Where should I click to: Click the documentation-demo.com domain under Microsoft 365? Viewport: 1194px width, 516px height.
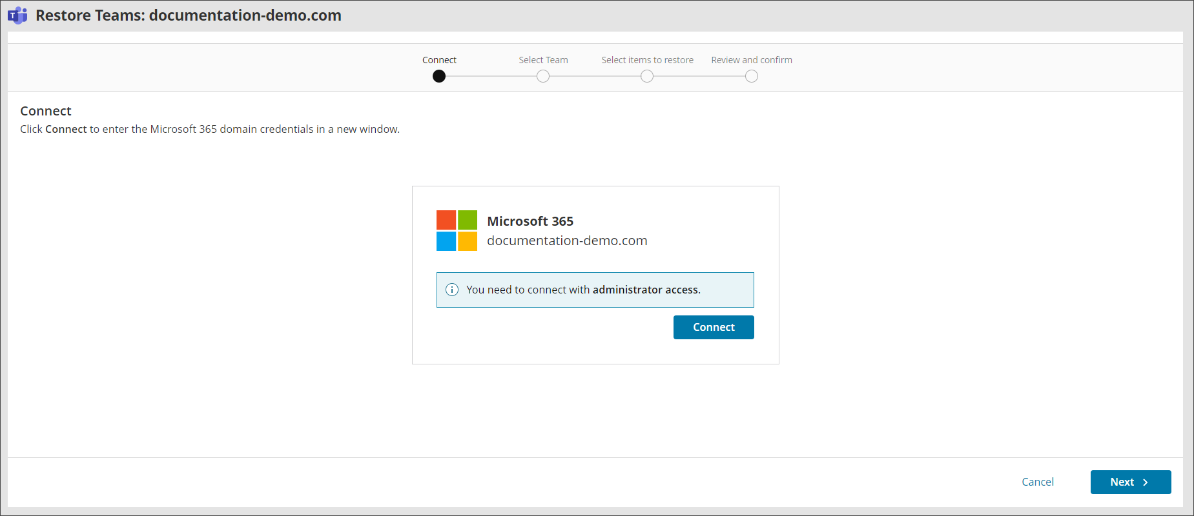(567, 241)
